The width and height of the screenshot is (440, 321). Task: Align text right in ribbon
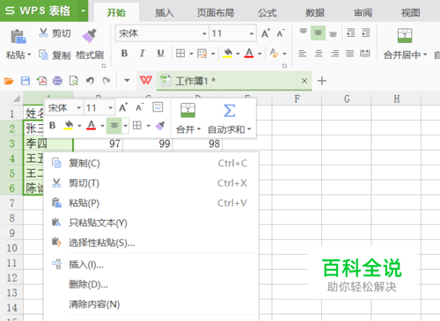[x=334, y=54]
